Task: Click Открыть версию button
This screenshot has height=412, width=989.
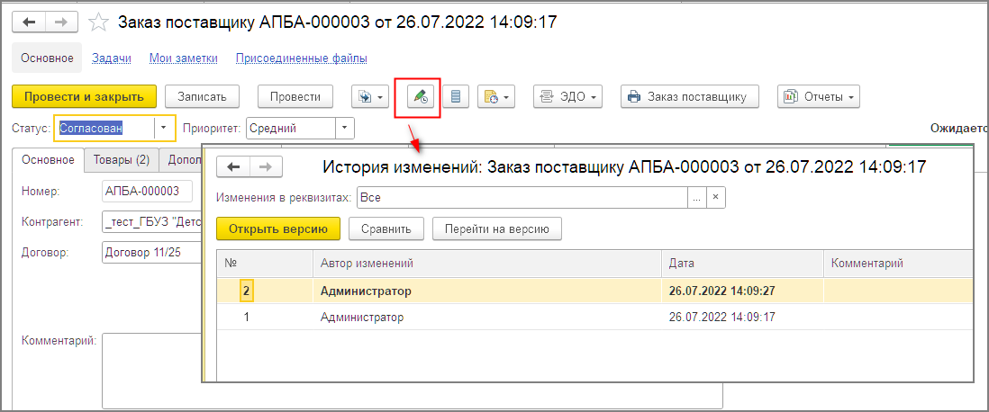Action: 278,228
